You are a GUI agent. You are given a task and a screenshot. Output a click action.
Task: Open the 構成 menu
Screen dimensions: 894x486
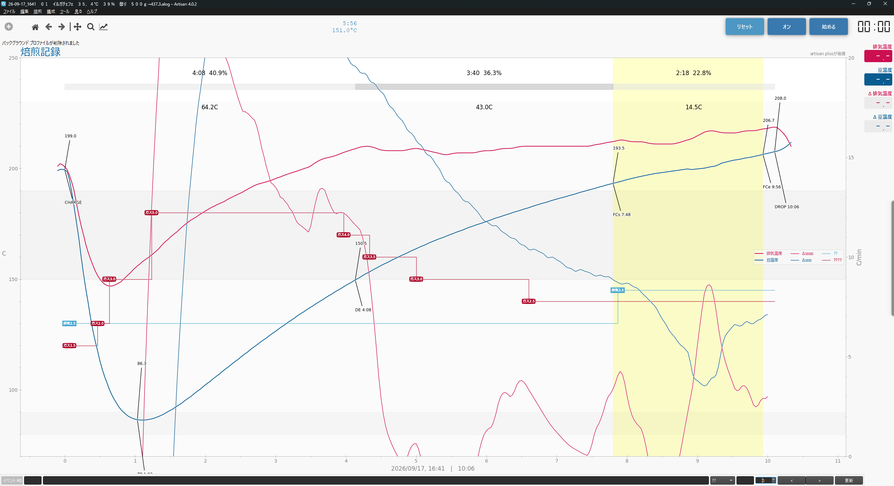click(51, 12)
